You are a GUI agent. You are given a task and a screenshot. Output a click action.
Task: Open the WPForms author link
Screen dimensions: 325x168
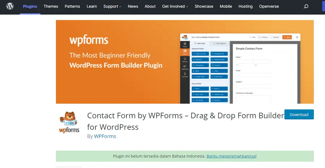(x=105, y=136)
